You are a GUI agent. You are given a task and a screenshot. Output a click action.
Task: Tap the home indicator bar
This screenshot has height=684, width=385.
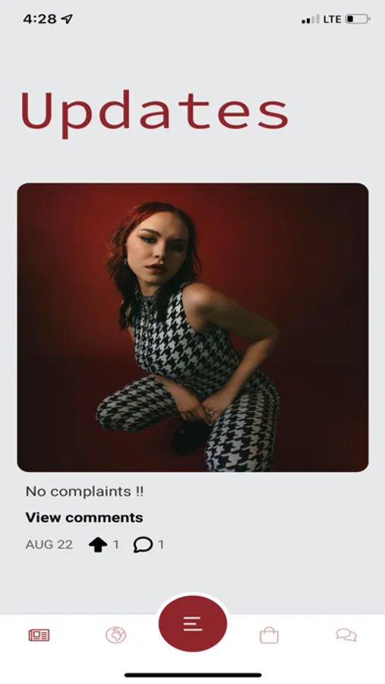tap(193, 675)
